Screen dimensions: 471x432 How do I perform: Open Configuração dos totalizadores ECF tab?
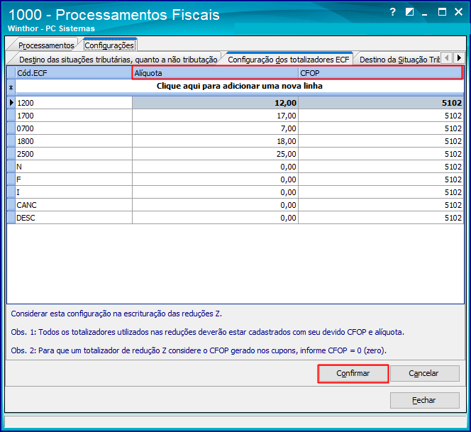(x=289, y=60)
